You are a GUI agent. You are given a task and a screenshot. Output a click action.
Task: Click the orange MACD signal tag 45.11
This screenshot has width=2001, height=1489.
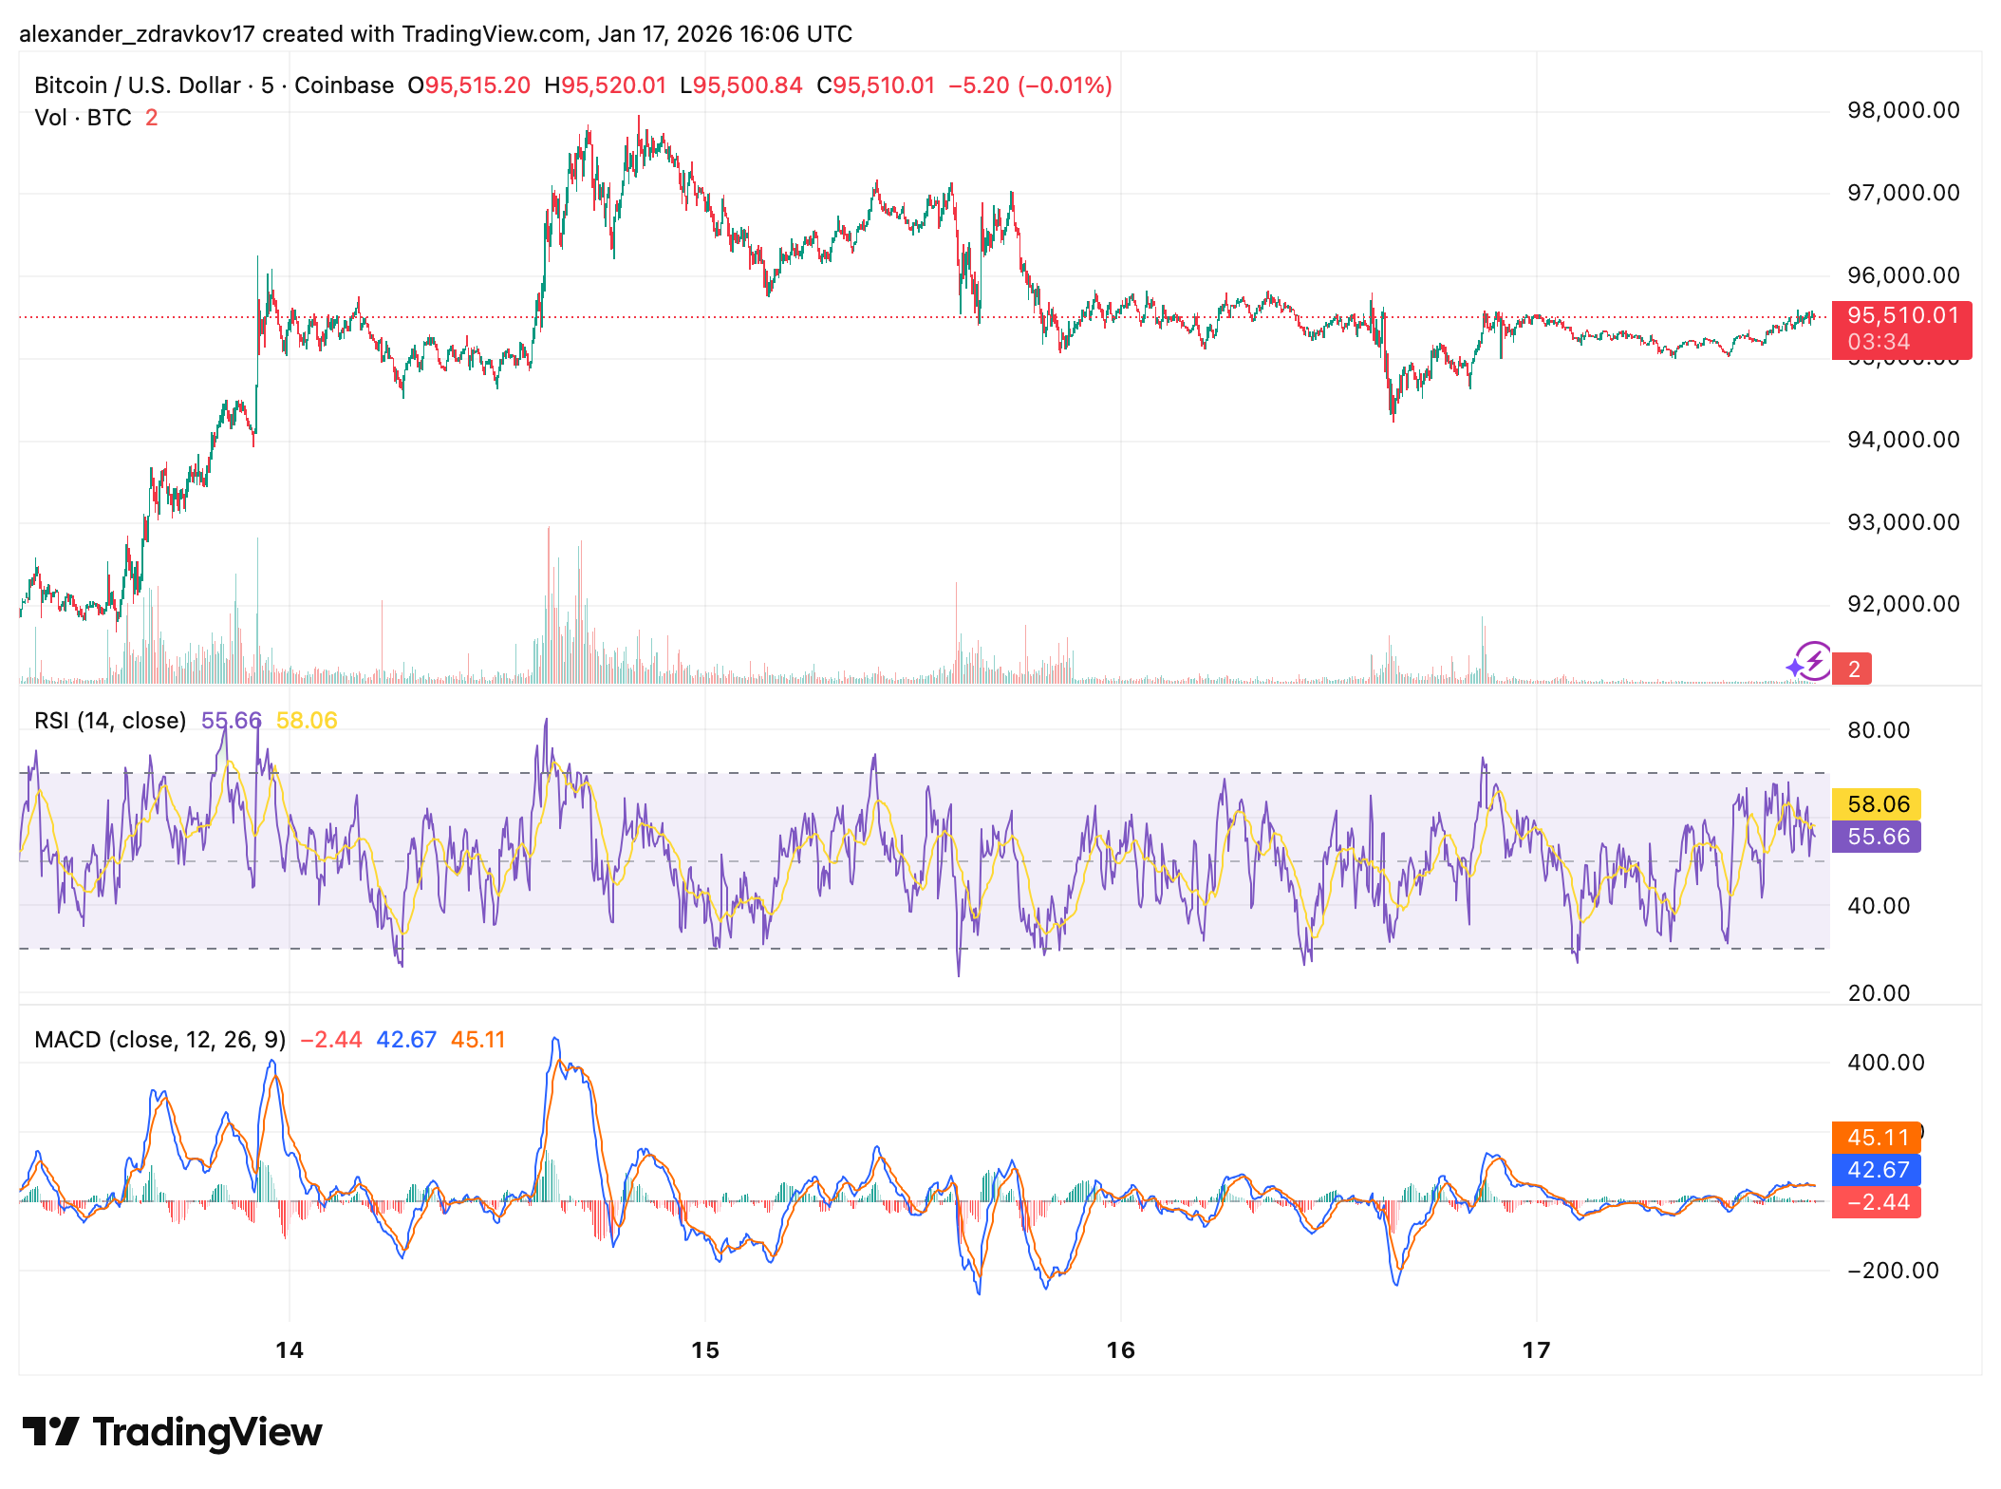[x=1877, y=1137]
